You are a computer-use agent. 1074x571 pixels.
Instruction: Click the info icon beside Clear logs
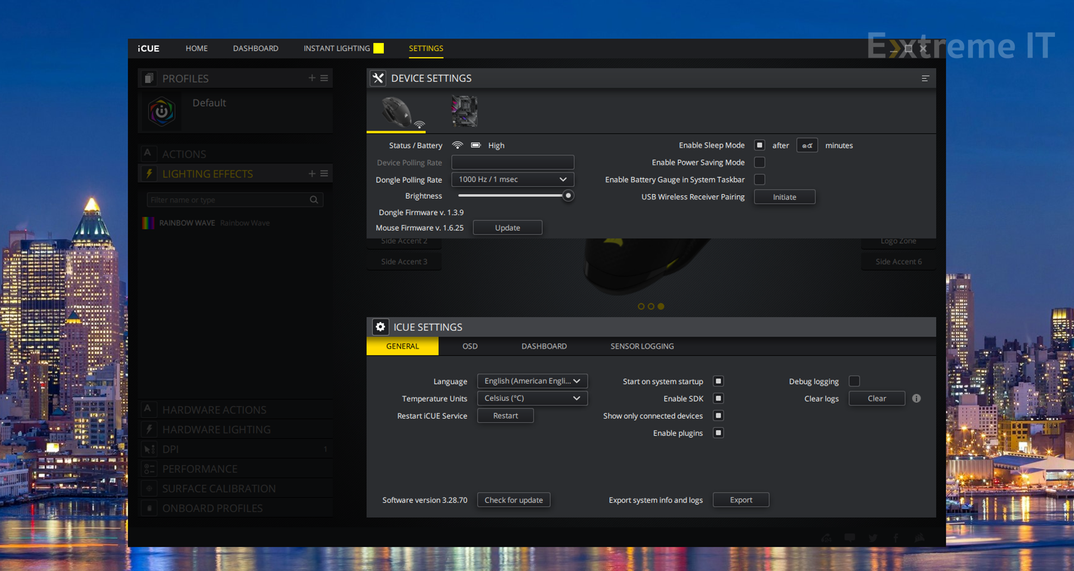click(x=916, y=398)
